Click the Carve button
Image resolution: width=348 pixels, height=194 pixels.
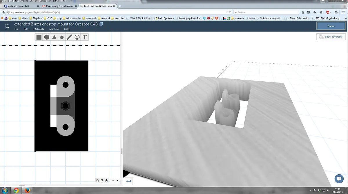331,26
